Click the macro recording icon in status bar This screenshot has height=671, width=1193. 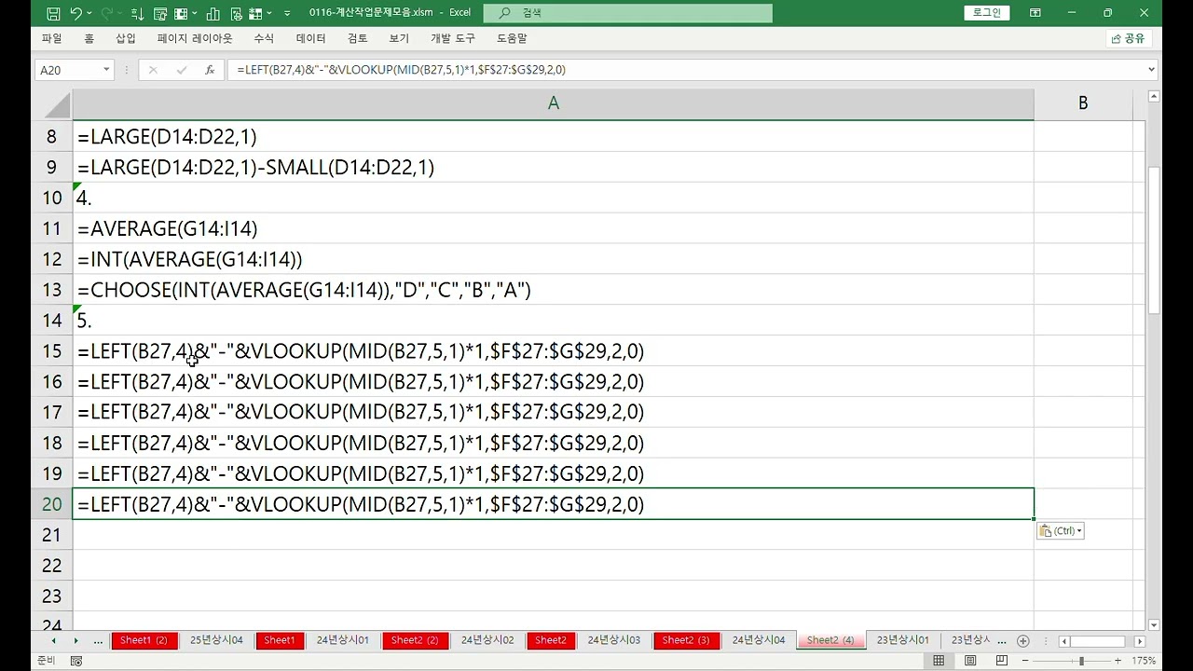click(x=76, y=661)
